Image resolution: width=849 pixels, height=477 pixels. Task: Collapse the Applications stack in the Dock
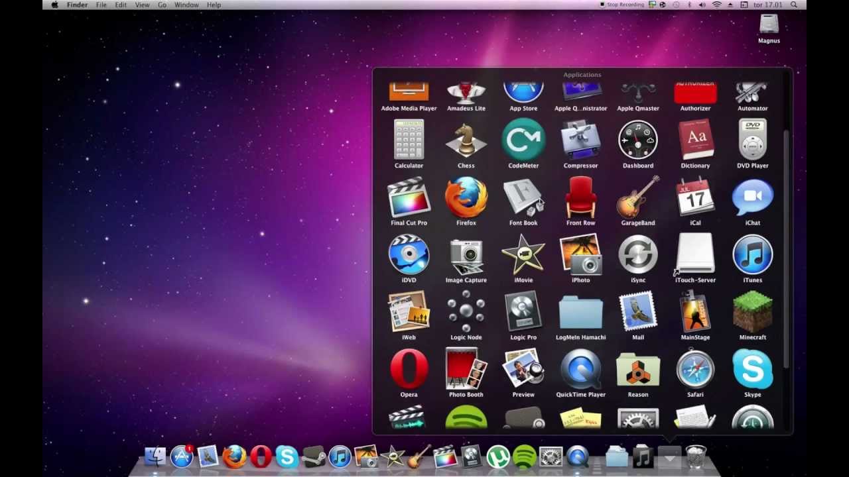[x=669, y=456]
